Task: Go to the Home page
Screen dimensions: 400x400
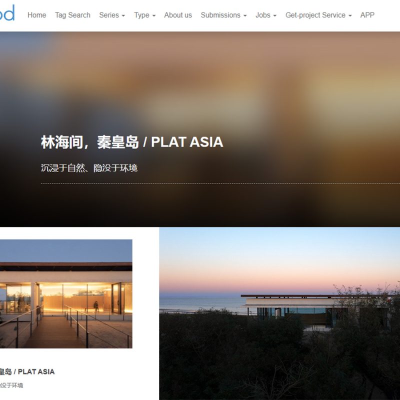Action: point(36,15)
